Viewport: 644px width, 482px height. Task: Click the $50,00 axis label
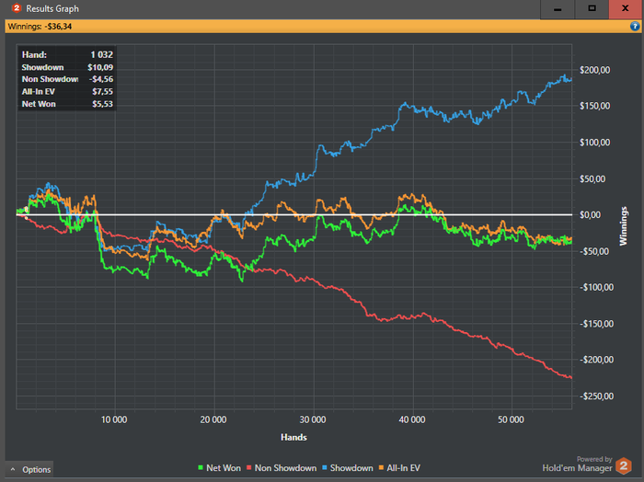point(592,179)
